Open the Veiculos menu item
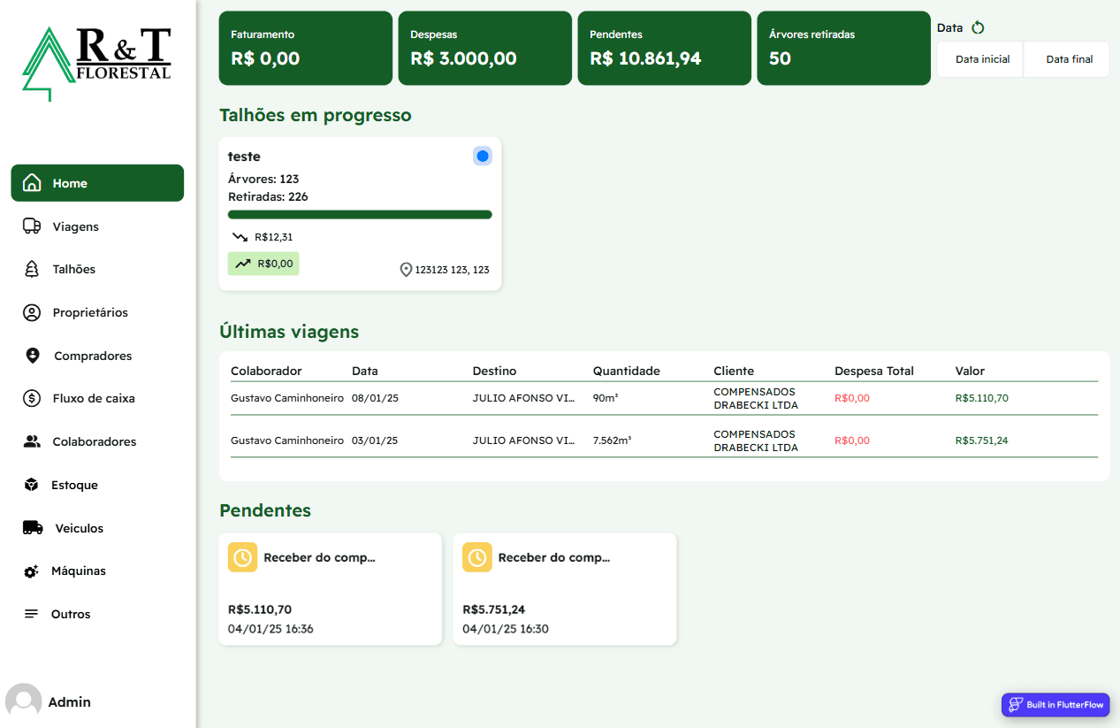Viewport: 1120px width, 728px height. click(x=97, y=528)
